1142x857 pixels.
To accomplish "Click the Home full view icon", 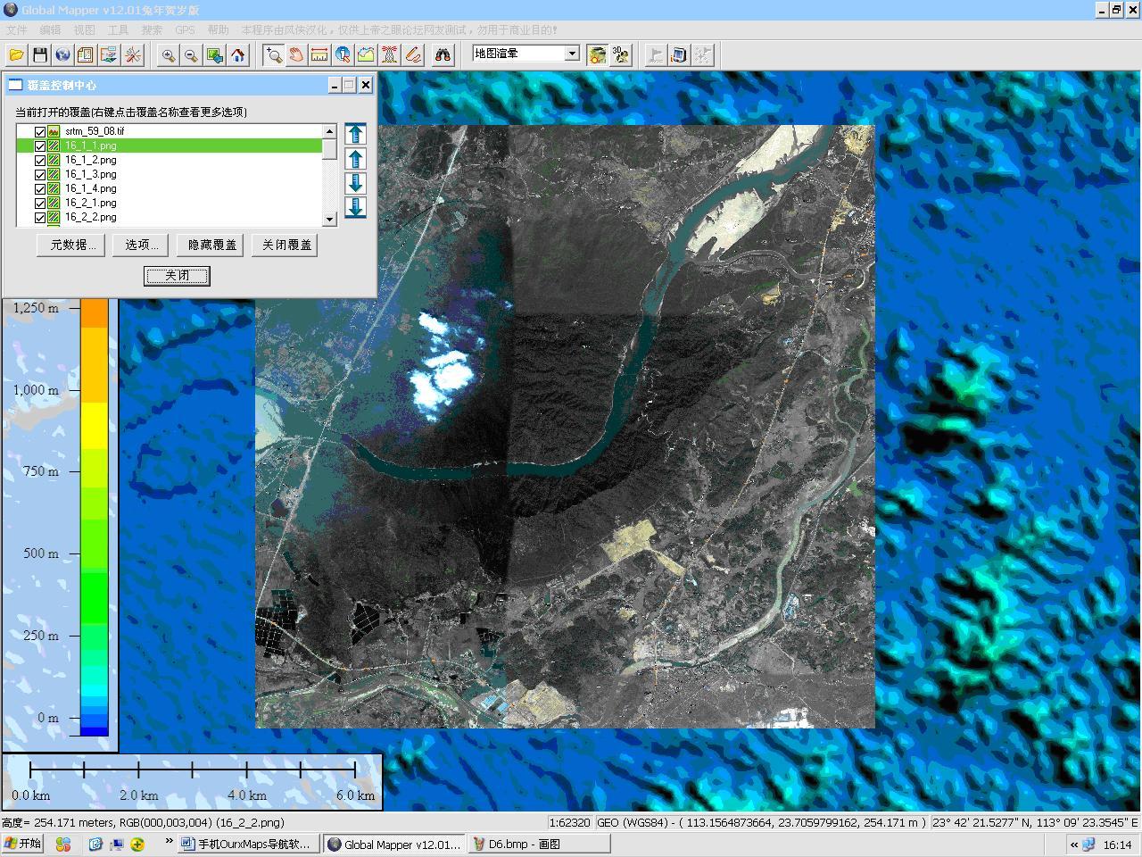I will (237, 55).
